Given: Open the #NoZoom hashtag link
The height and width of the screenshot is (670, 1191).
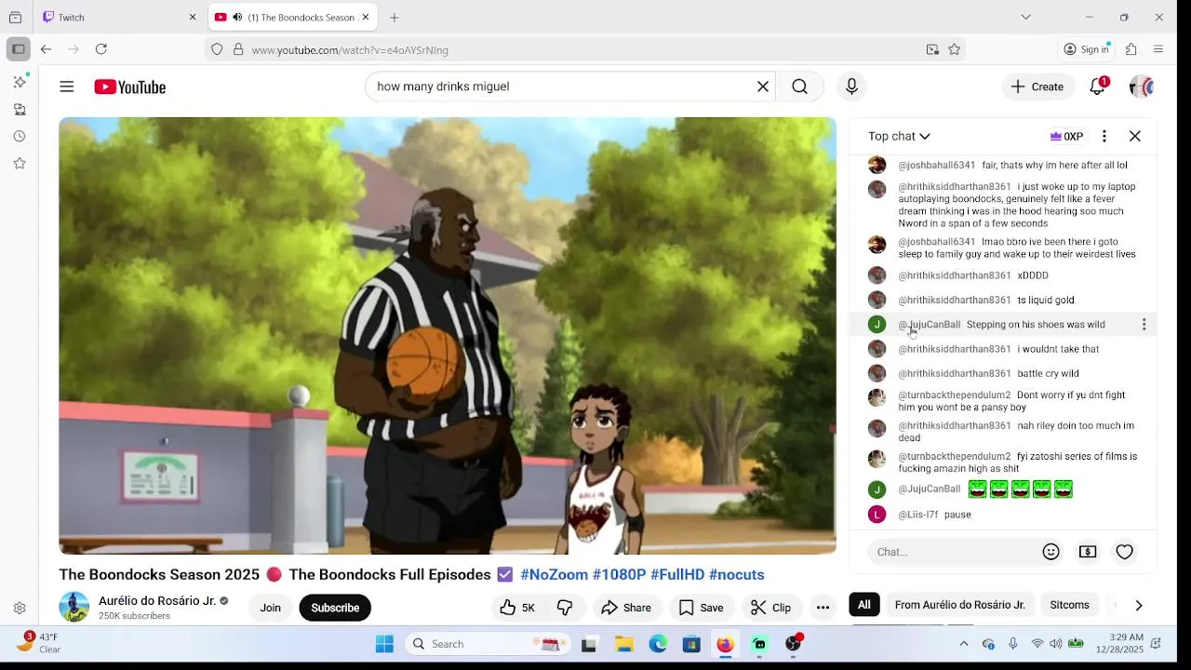Looking at the screenshot, I should coord(554,574).
